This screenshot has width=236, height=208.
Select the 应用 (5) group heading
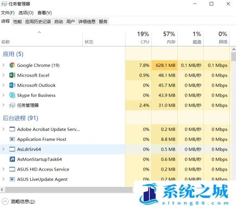[13, 54]
